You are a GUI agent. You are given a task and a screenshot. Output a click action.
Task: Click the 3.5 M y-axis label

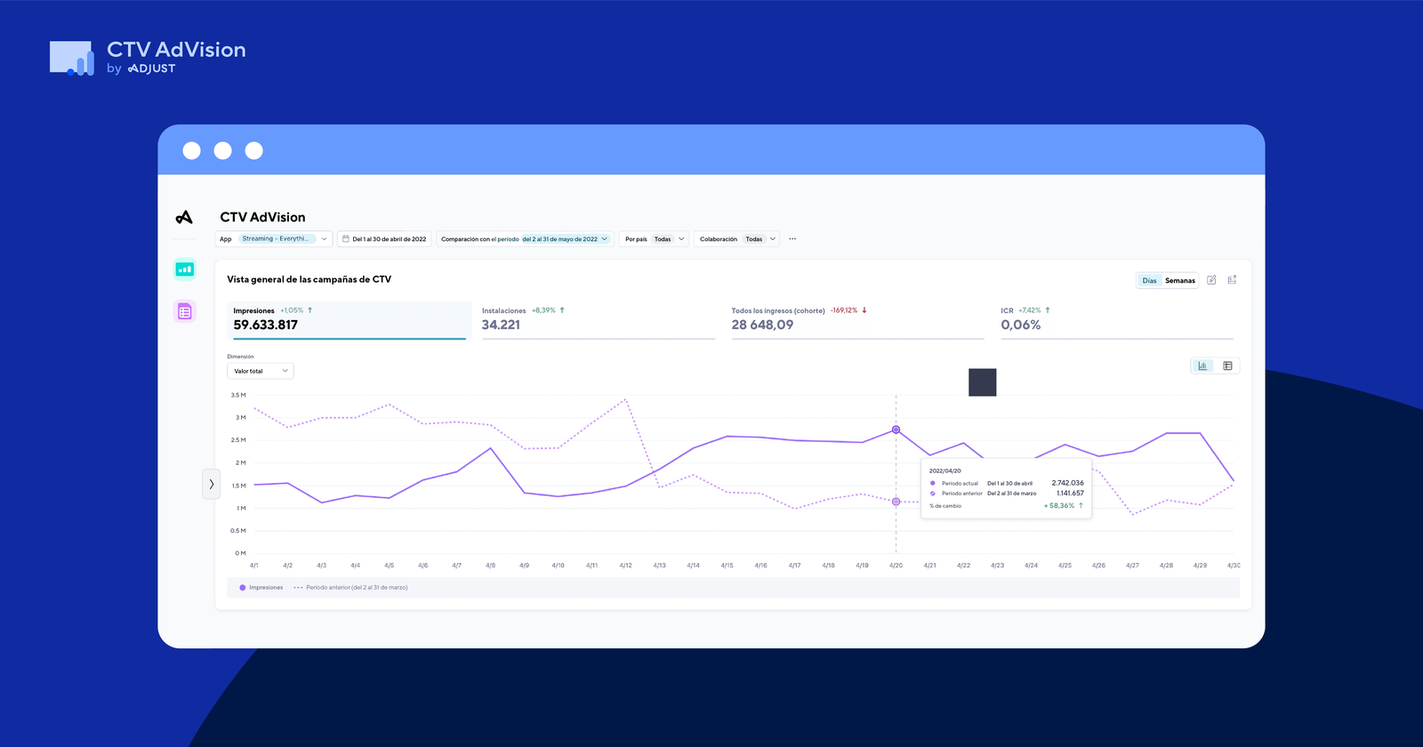pyautogui.click(x=238, y=395)
